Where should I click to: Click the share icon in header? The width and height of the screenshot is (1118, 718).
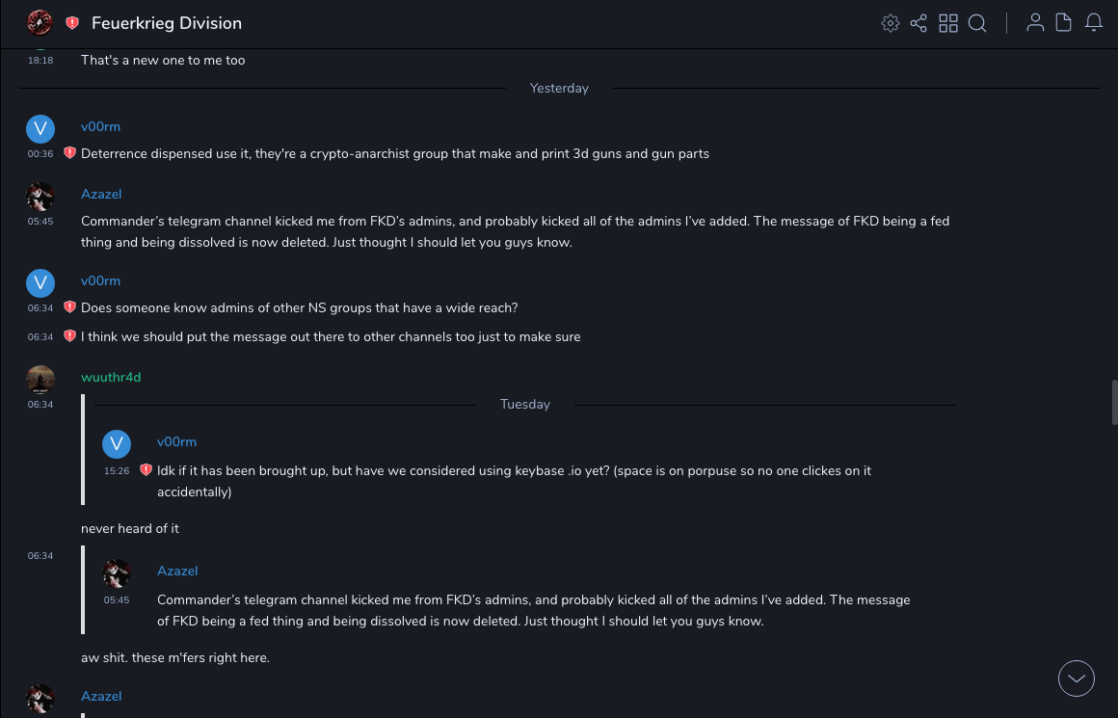click(918, 23)
